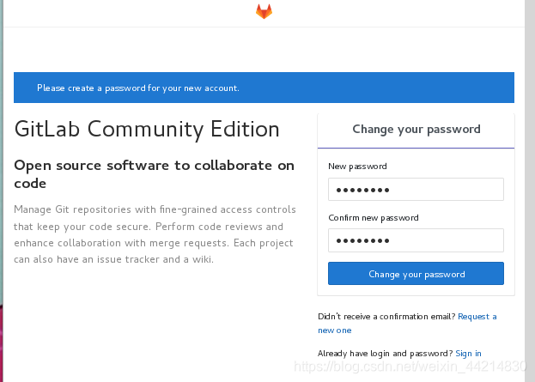Viewport: 535px width, 382px height.
Task: Click 'Didn't receive a confirmation email?' text
Action: (x=386, y=317)
